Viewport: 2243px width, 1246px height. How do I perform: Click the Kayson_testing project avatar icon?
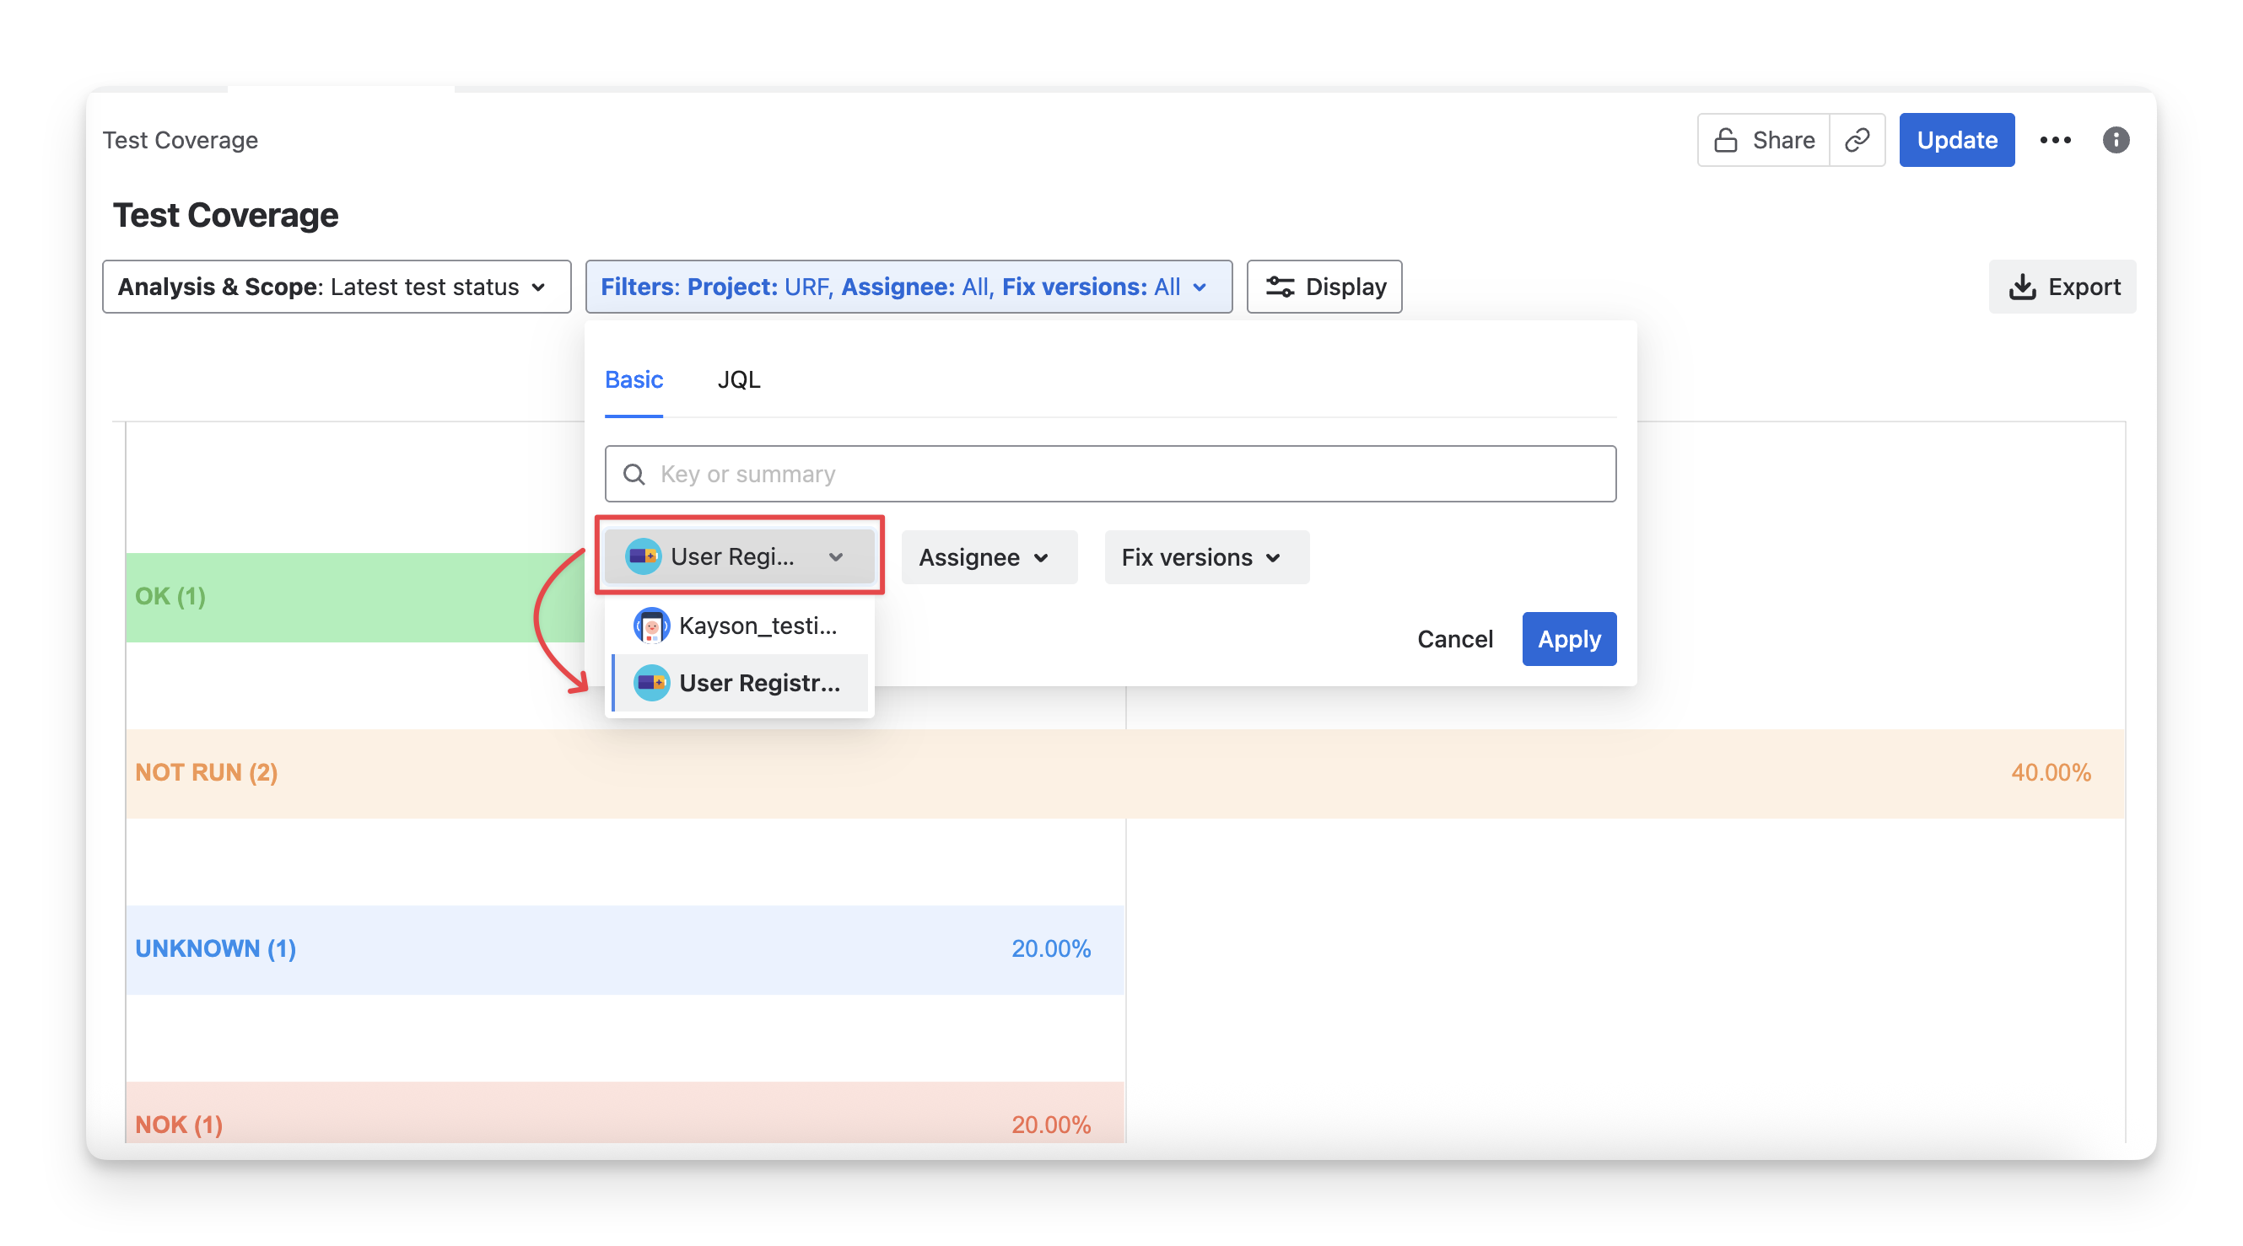coord(651,626)
